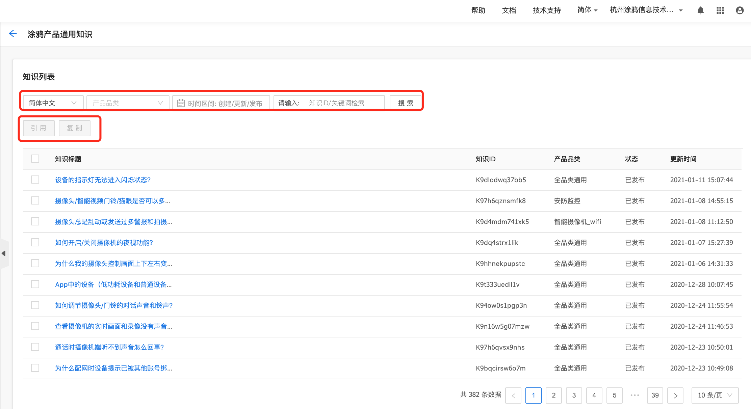Screen dimensions: 751x409
Task: Check the row with ID K9t333uedil1v
Action: click(35, 284)
